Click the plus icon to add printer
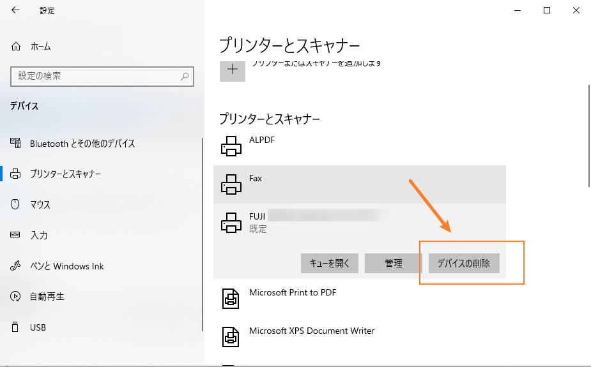Image resolution: width=591 pixels, height=367 pixels. click(233, 70)
